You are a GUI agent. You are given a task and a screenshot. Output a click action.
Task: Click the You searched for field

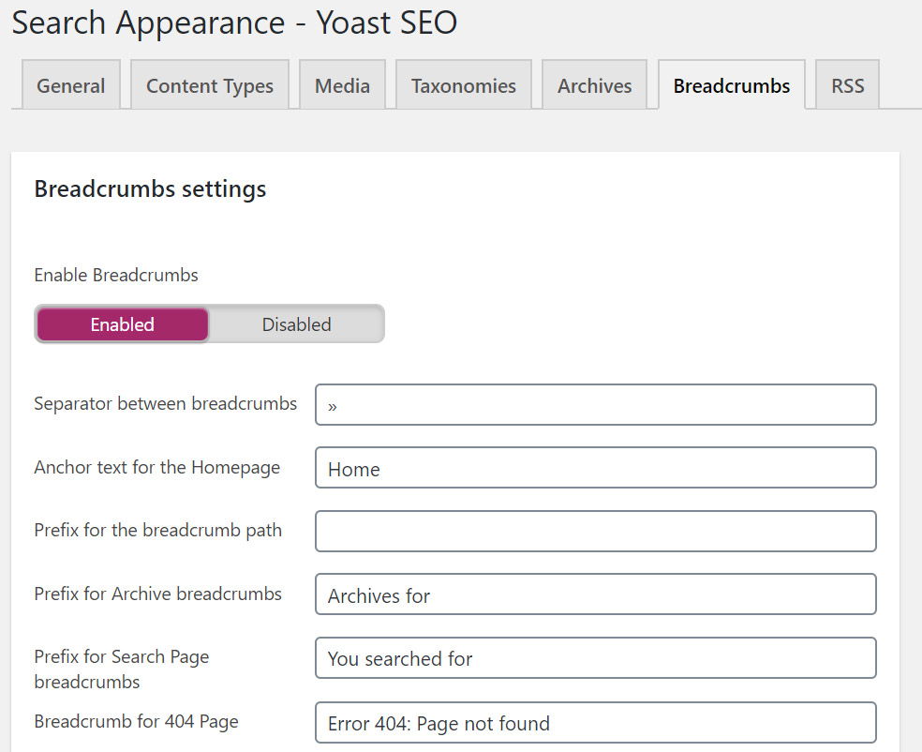[596, 658]
